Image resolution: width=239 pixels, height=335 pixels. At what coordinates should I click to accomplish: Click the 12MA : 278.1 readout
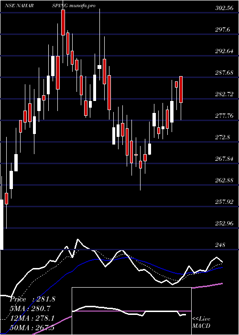pyautogui.click(x=32, y=318)
